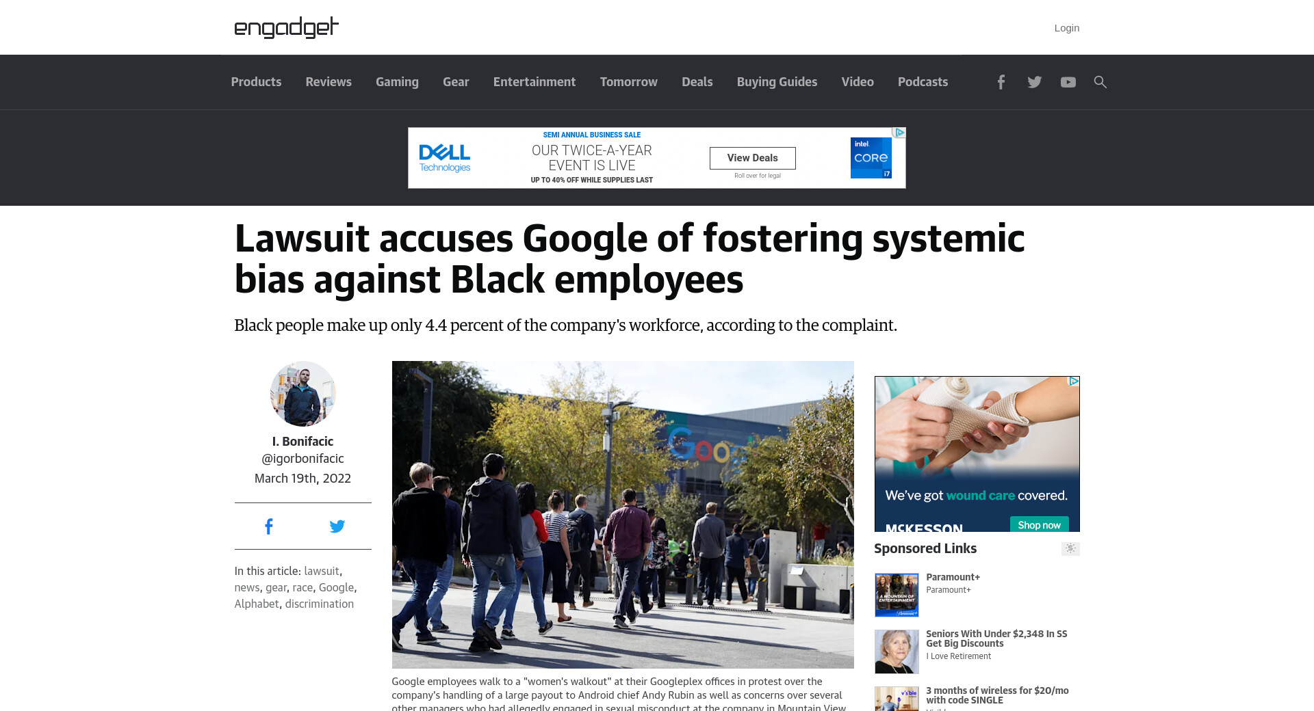Navigate to Podcasts
This screenshot has width=1314, height=711.
point(923,82)
